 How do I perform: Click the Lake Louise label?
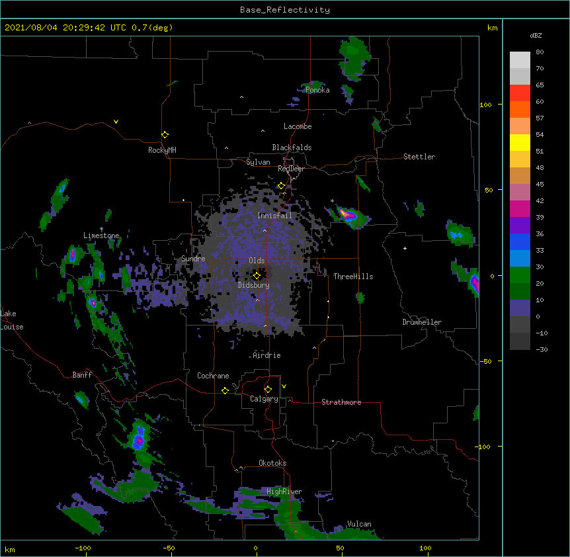(12, 320)
